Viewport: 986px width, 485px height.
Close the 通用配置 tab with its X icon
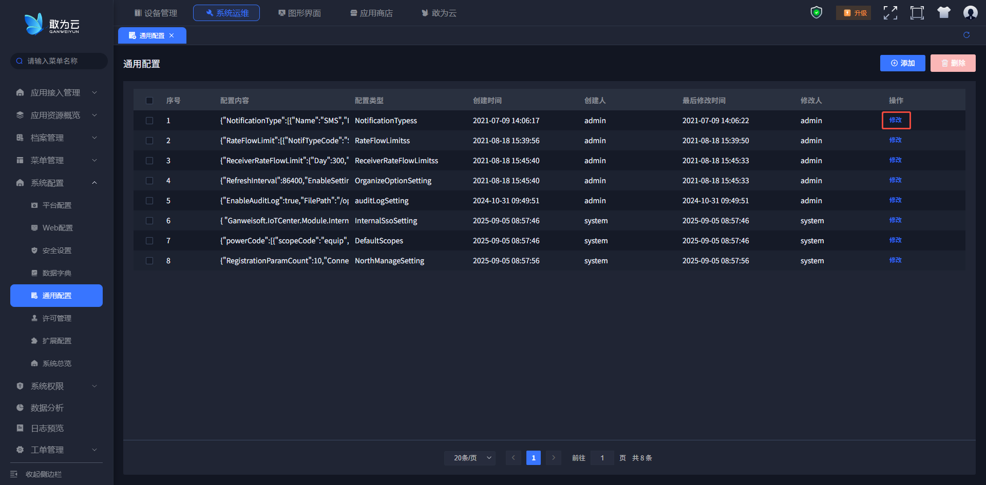172,35
